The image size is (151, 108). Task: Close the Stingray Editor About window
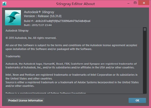pos(144,3)
